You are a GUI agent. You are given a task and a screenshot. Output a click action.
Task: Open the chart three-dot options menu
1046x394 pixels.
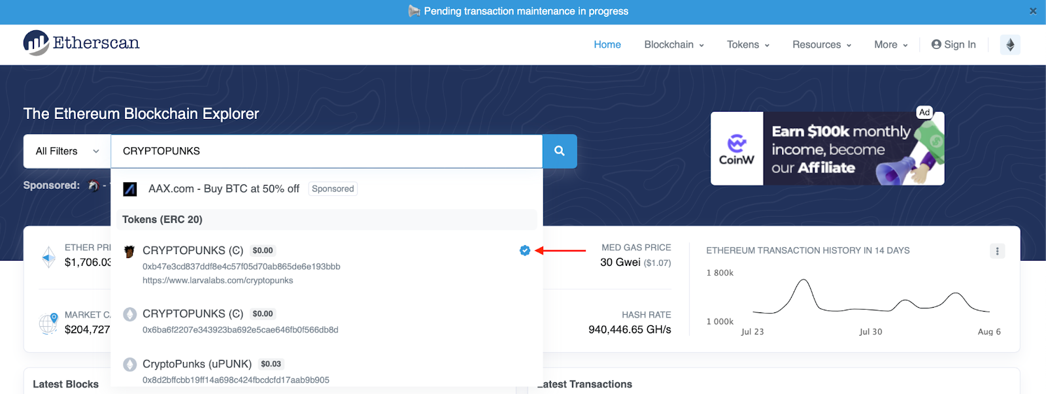pos(997,251)
